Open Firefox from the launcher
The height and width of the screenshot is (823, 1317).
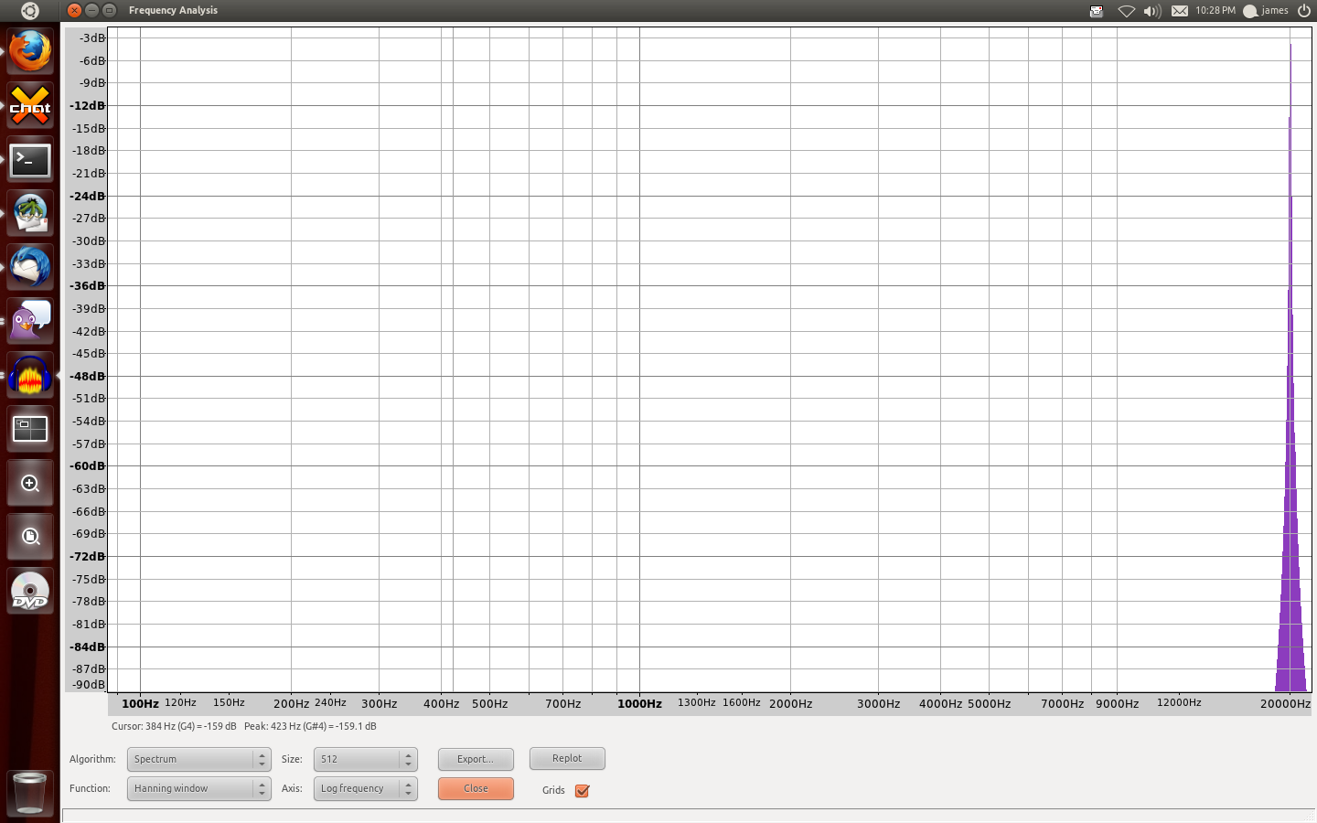(x=30, y=51)
